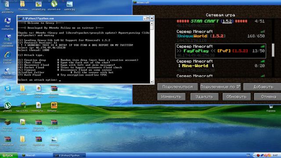Click the Изменить button
281x158 pixels.
[x=171, y=97]
